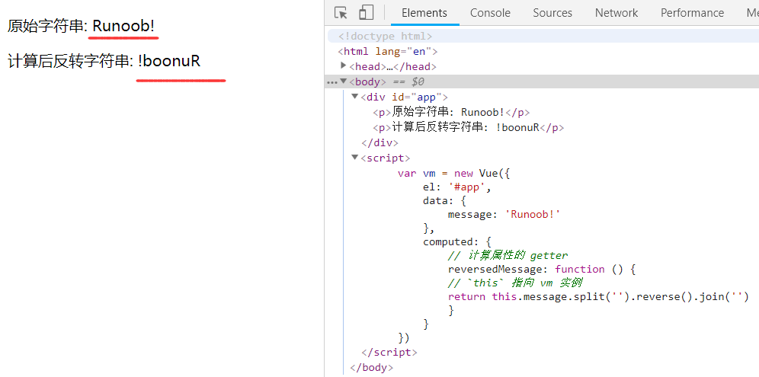Collapse the div id="app" node
The image size is (759, 377).
pos(355,97)
